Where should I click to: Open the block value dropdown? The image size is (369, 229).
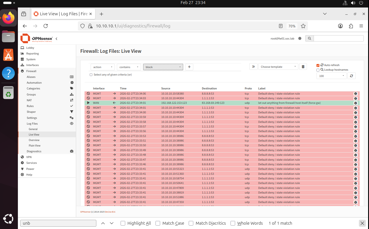pos(163,67)
